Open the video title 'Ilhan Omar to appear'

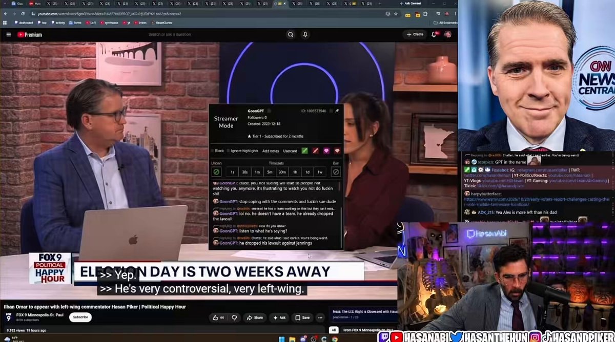94,307
